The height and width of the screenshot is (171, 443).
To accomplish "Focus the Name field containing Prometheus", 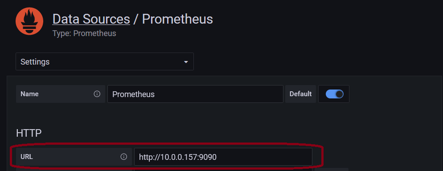I will [195, 94].
